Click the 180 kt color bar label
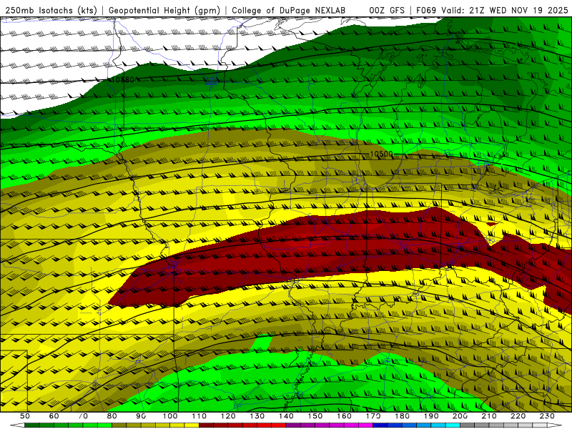572x429 pixels. click(403, 416)
